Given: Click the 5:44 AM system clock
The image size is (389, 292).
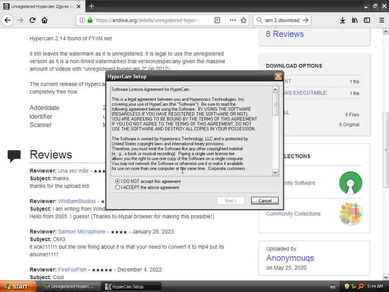Looking at the screenshot, I should click(x=375, y=287).
